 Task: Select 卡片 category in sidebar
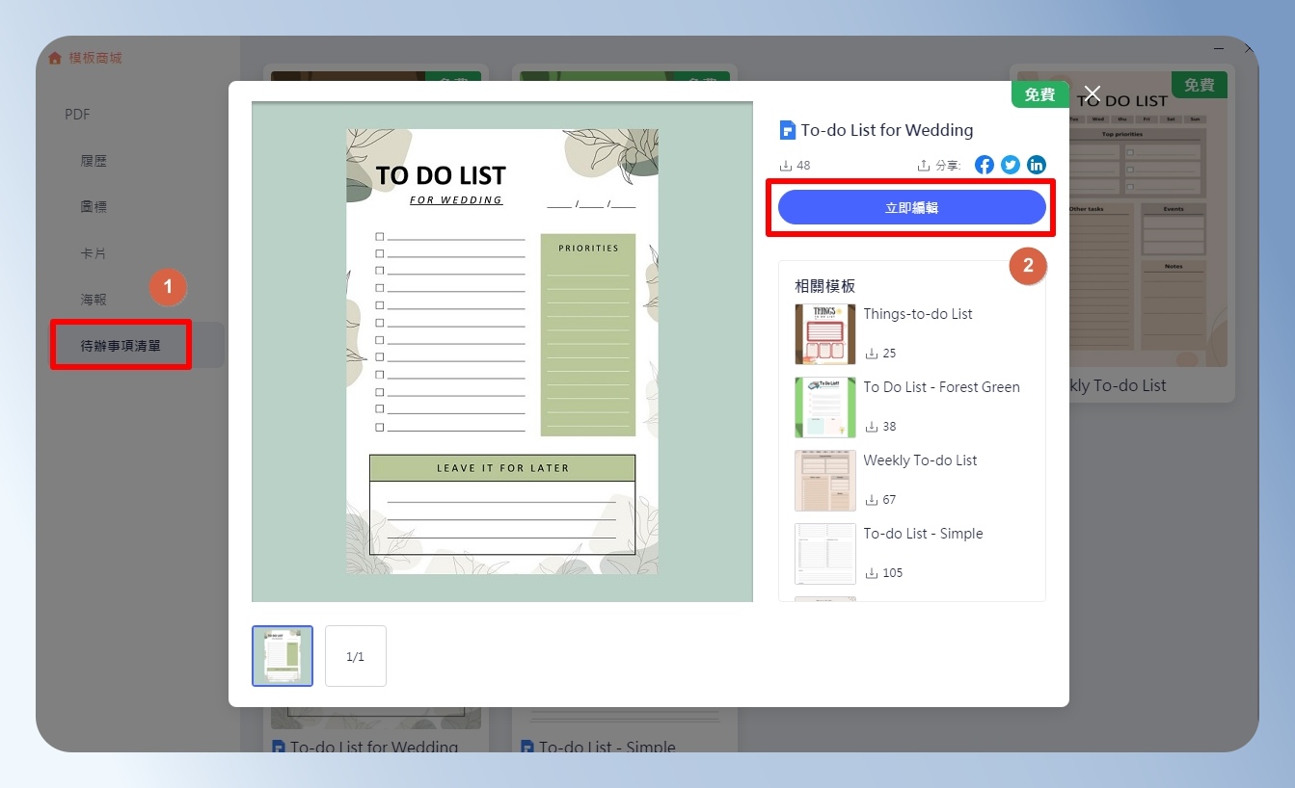point(94,253)
